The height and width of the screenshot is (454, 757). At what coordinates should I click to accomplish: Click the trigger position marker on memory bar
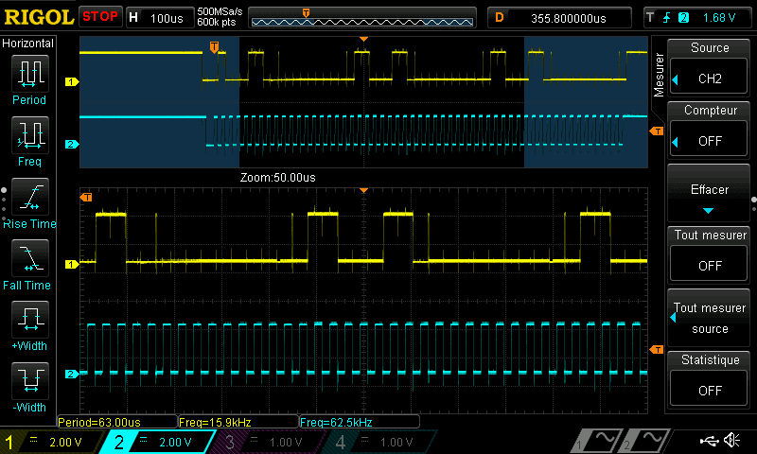pos(306,13)
